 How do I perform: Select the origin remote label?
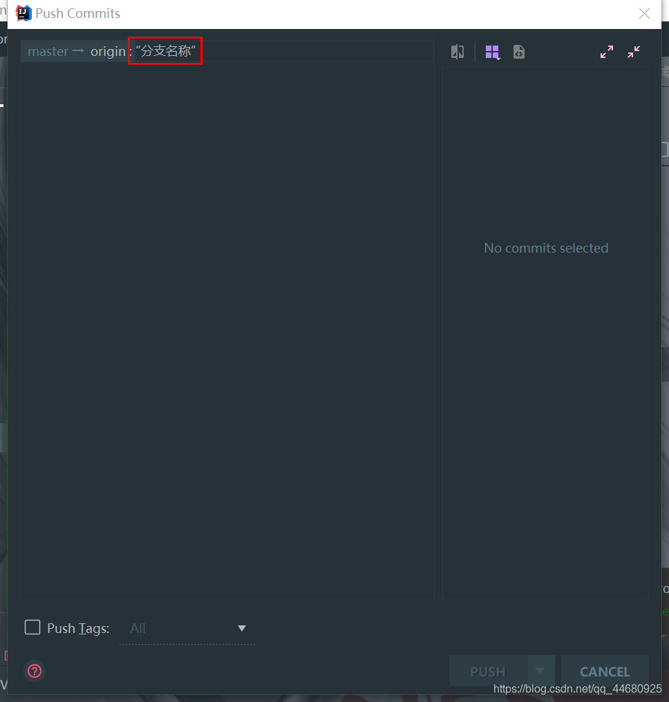(108, 52)
